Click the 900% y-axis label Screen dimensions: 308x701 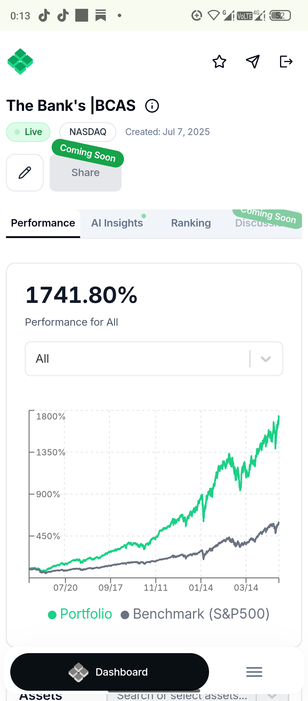pyautogui.click(x=48, y=494)
